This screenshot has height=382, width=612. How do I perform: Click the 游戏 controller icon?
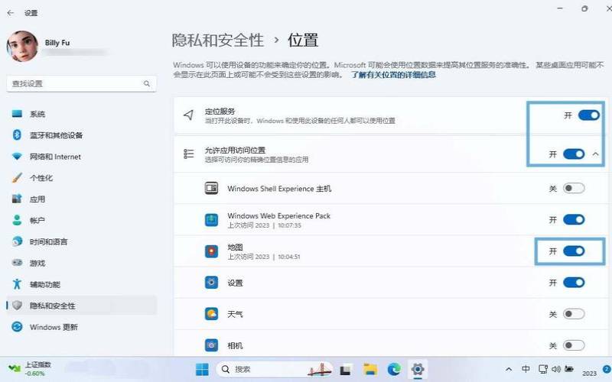pyautogui.click(x=17, y=263)
